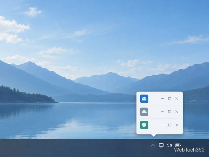Open the gray cloud app icon
The image size is (209, 157).
[144, 112]
